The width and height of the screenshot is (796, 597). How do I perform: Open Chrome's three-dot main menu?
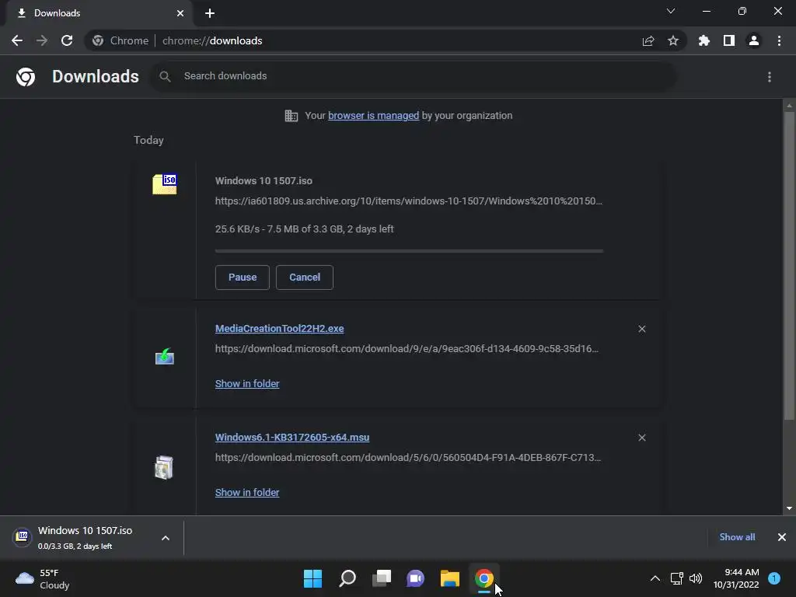[x=779, y=40]
